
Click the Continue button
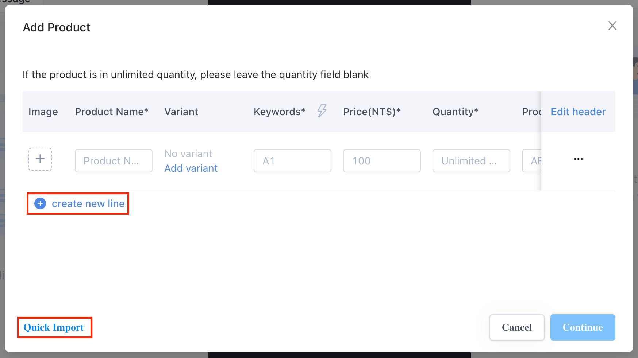[583, 327]
